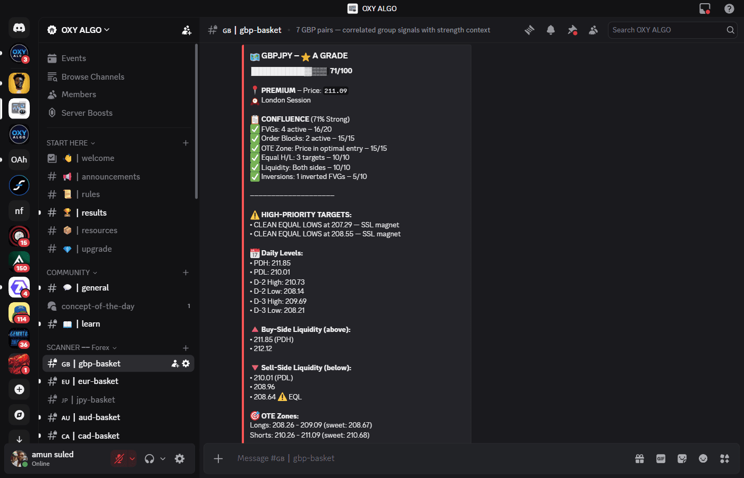
Task: Click the GBPJPY 71/100 strength bar
Action: click(x=289, y=71)
